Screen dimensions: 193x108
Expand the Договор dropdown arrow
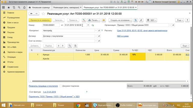pos(96,36)
